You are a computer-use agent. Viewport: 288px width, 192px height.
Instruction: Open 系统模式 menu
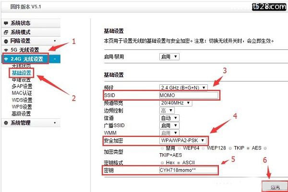click(31, 32)
